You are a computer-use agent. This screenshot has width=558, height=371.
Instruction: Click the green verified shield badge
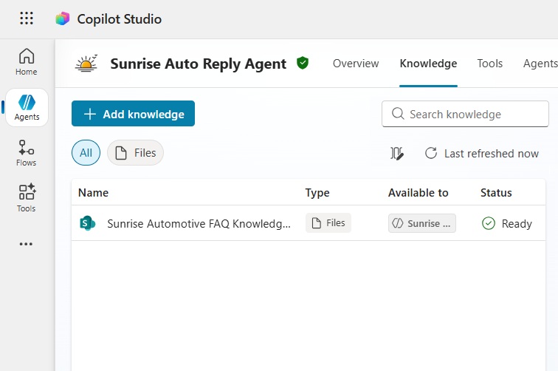(303, 63)
